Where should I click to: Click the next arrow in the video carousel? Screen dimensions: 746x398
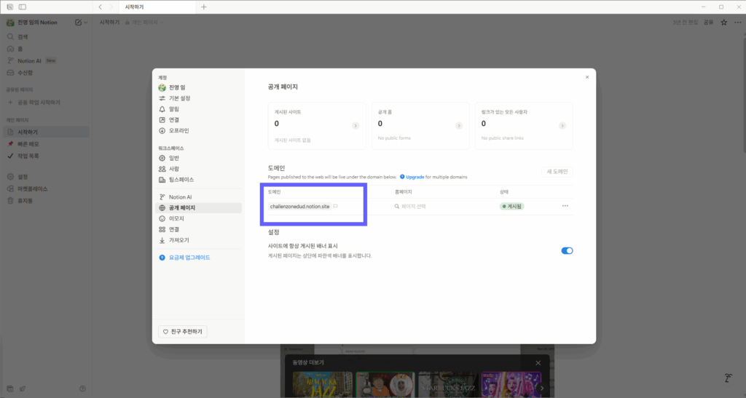tap(542, 388)
